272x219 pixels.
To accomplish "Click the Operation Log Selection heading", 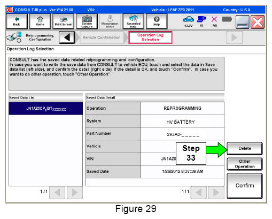I will (30, 49).
